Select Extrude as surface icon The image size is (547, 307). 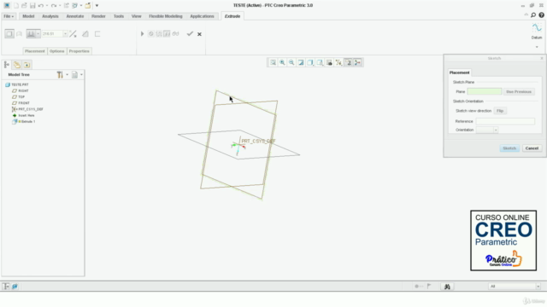click(20, 34)
